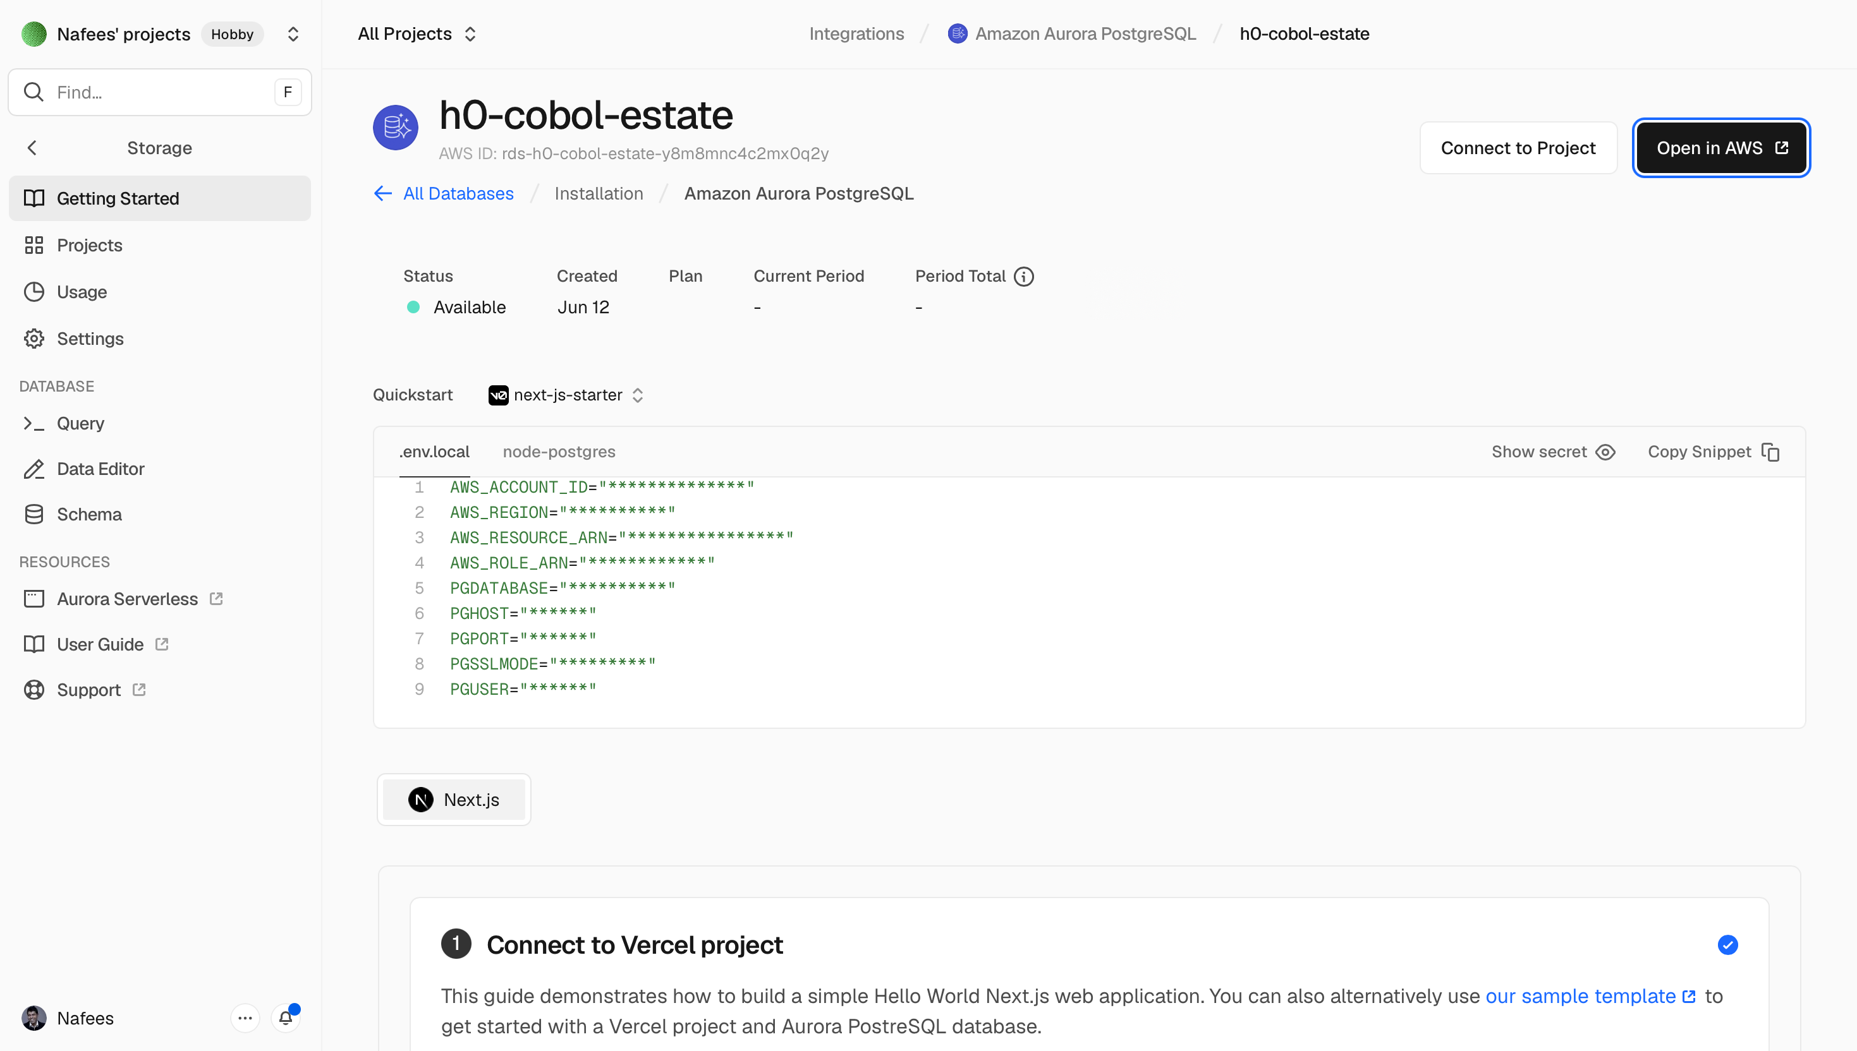Click the Copy Snippet button

1714,452
